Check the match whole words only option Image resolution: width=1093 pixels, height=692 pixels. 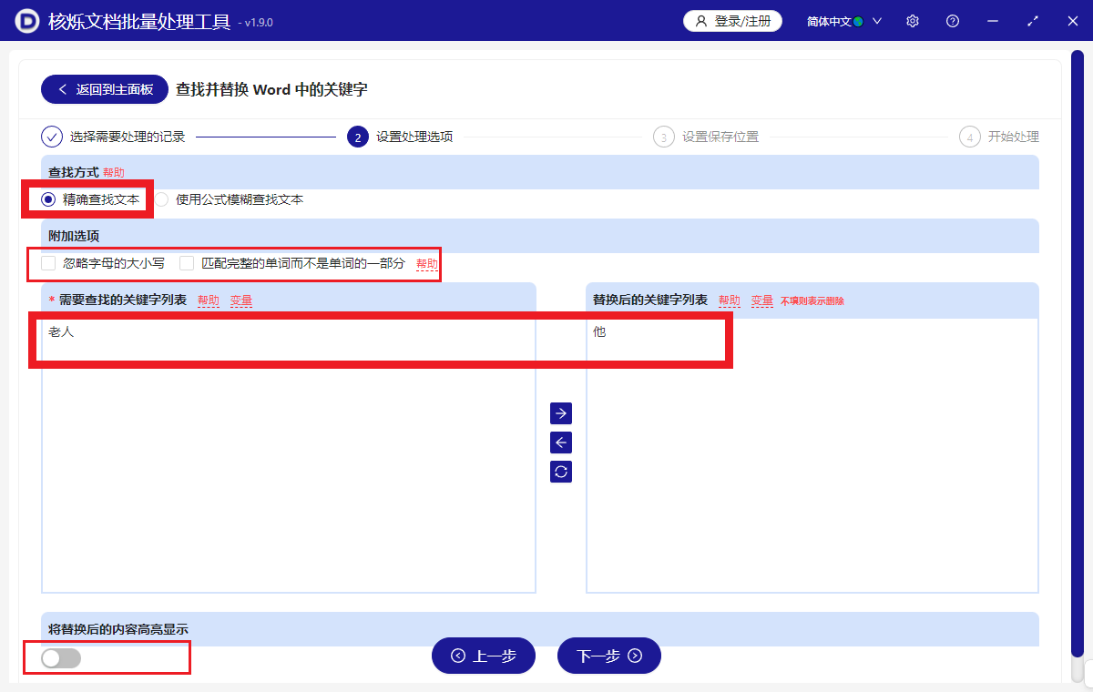click(x=187, y=262)
